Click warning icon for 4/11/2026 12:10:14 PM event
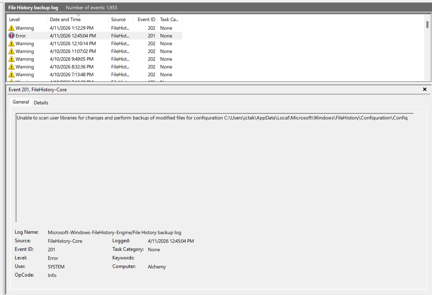This screenshot has width=432, height=295. [x=11, y=44]
